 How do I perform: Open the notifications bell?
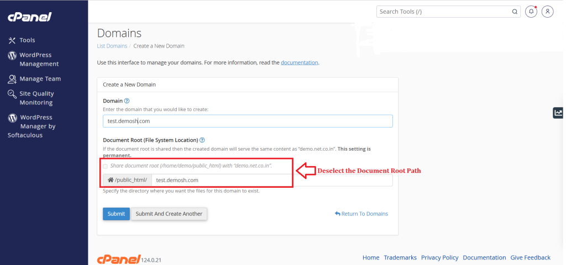pyautogui.click(x=531, y=12)
